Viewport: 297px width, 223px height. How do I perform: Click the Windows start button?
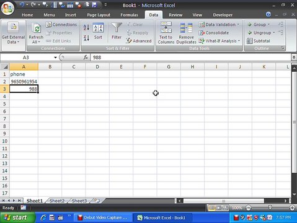(17, 217)
